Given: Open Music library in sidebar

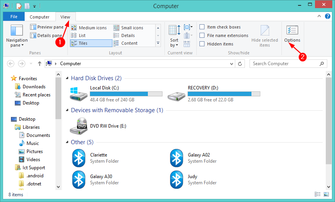Looking at the screenshot, I should (29, 143).
